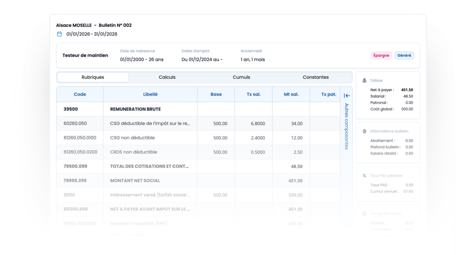Expand the Autres composantes side panel
The width and height of the screenshot is (466, 255).
point(346,126)
